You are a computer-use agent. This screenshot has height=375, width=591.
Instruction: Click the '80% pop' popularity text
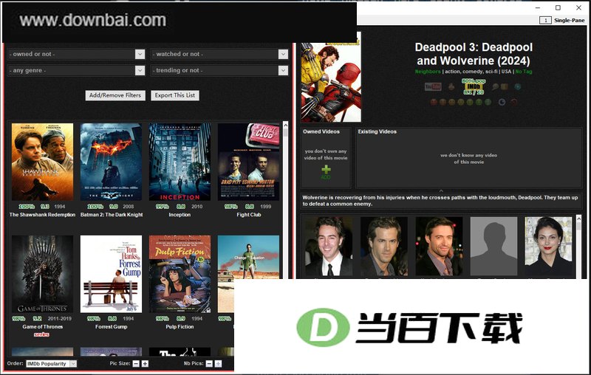click(474, 80)
